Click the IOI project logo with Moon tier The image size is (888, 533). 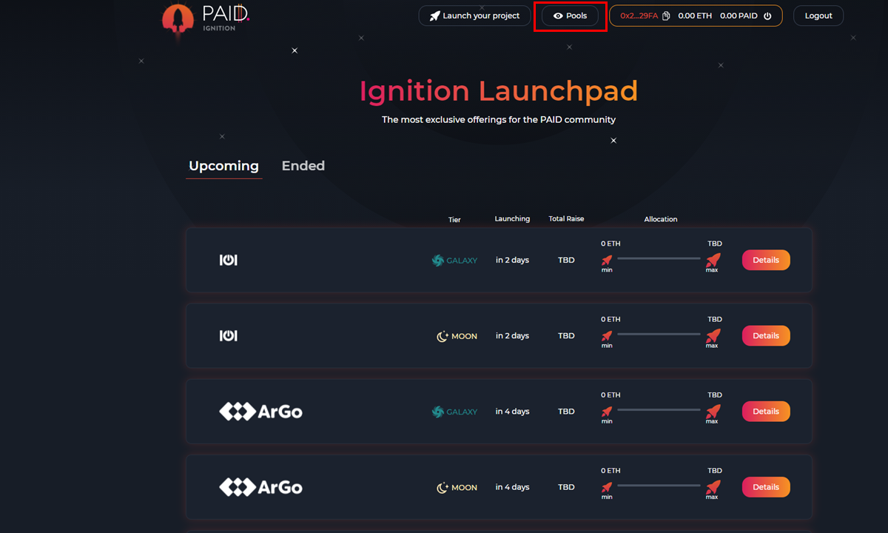(x=228, y=335)
